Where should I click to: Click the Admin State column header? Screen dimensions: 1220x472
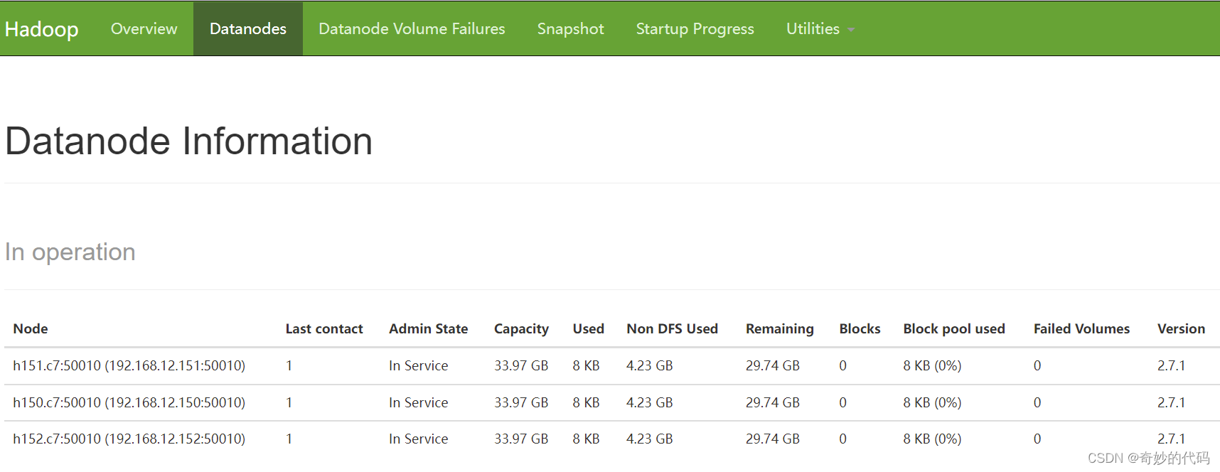click(x=428, y=328)
